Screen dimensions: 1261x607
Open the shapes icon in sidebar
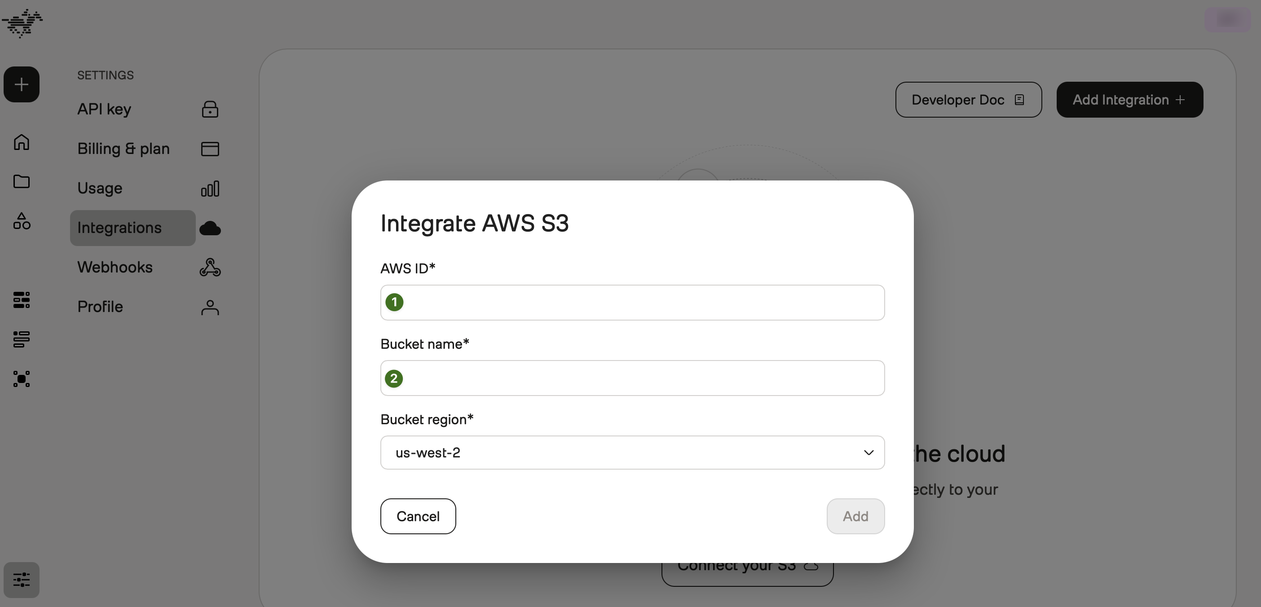22,221
